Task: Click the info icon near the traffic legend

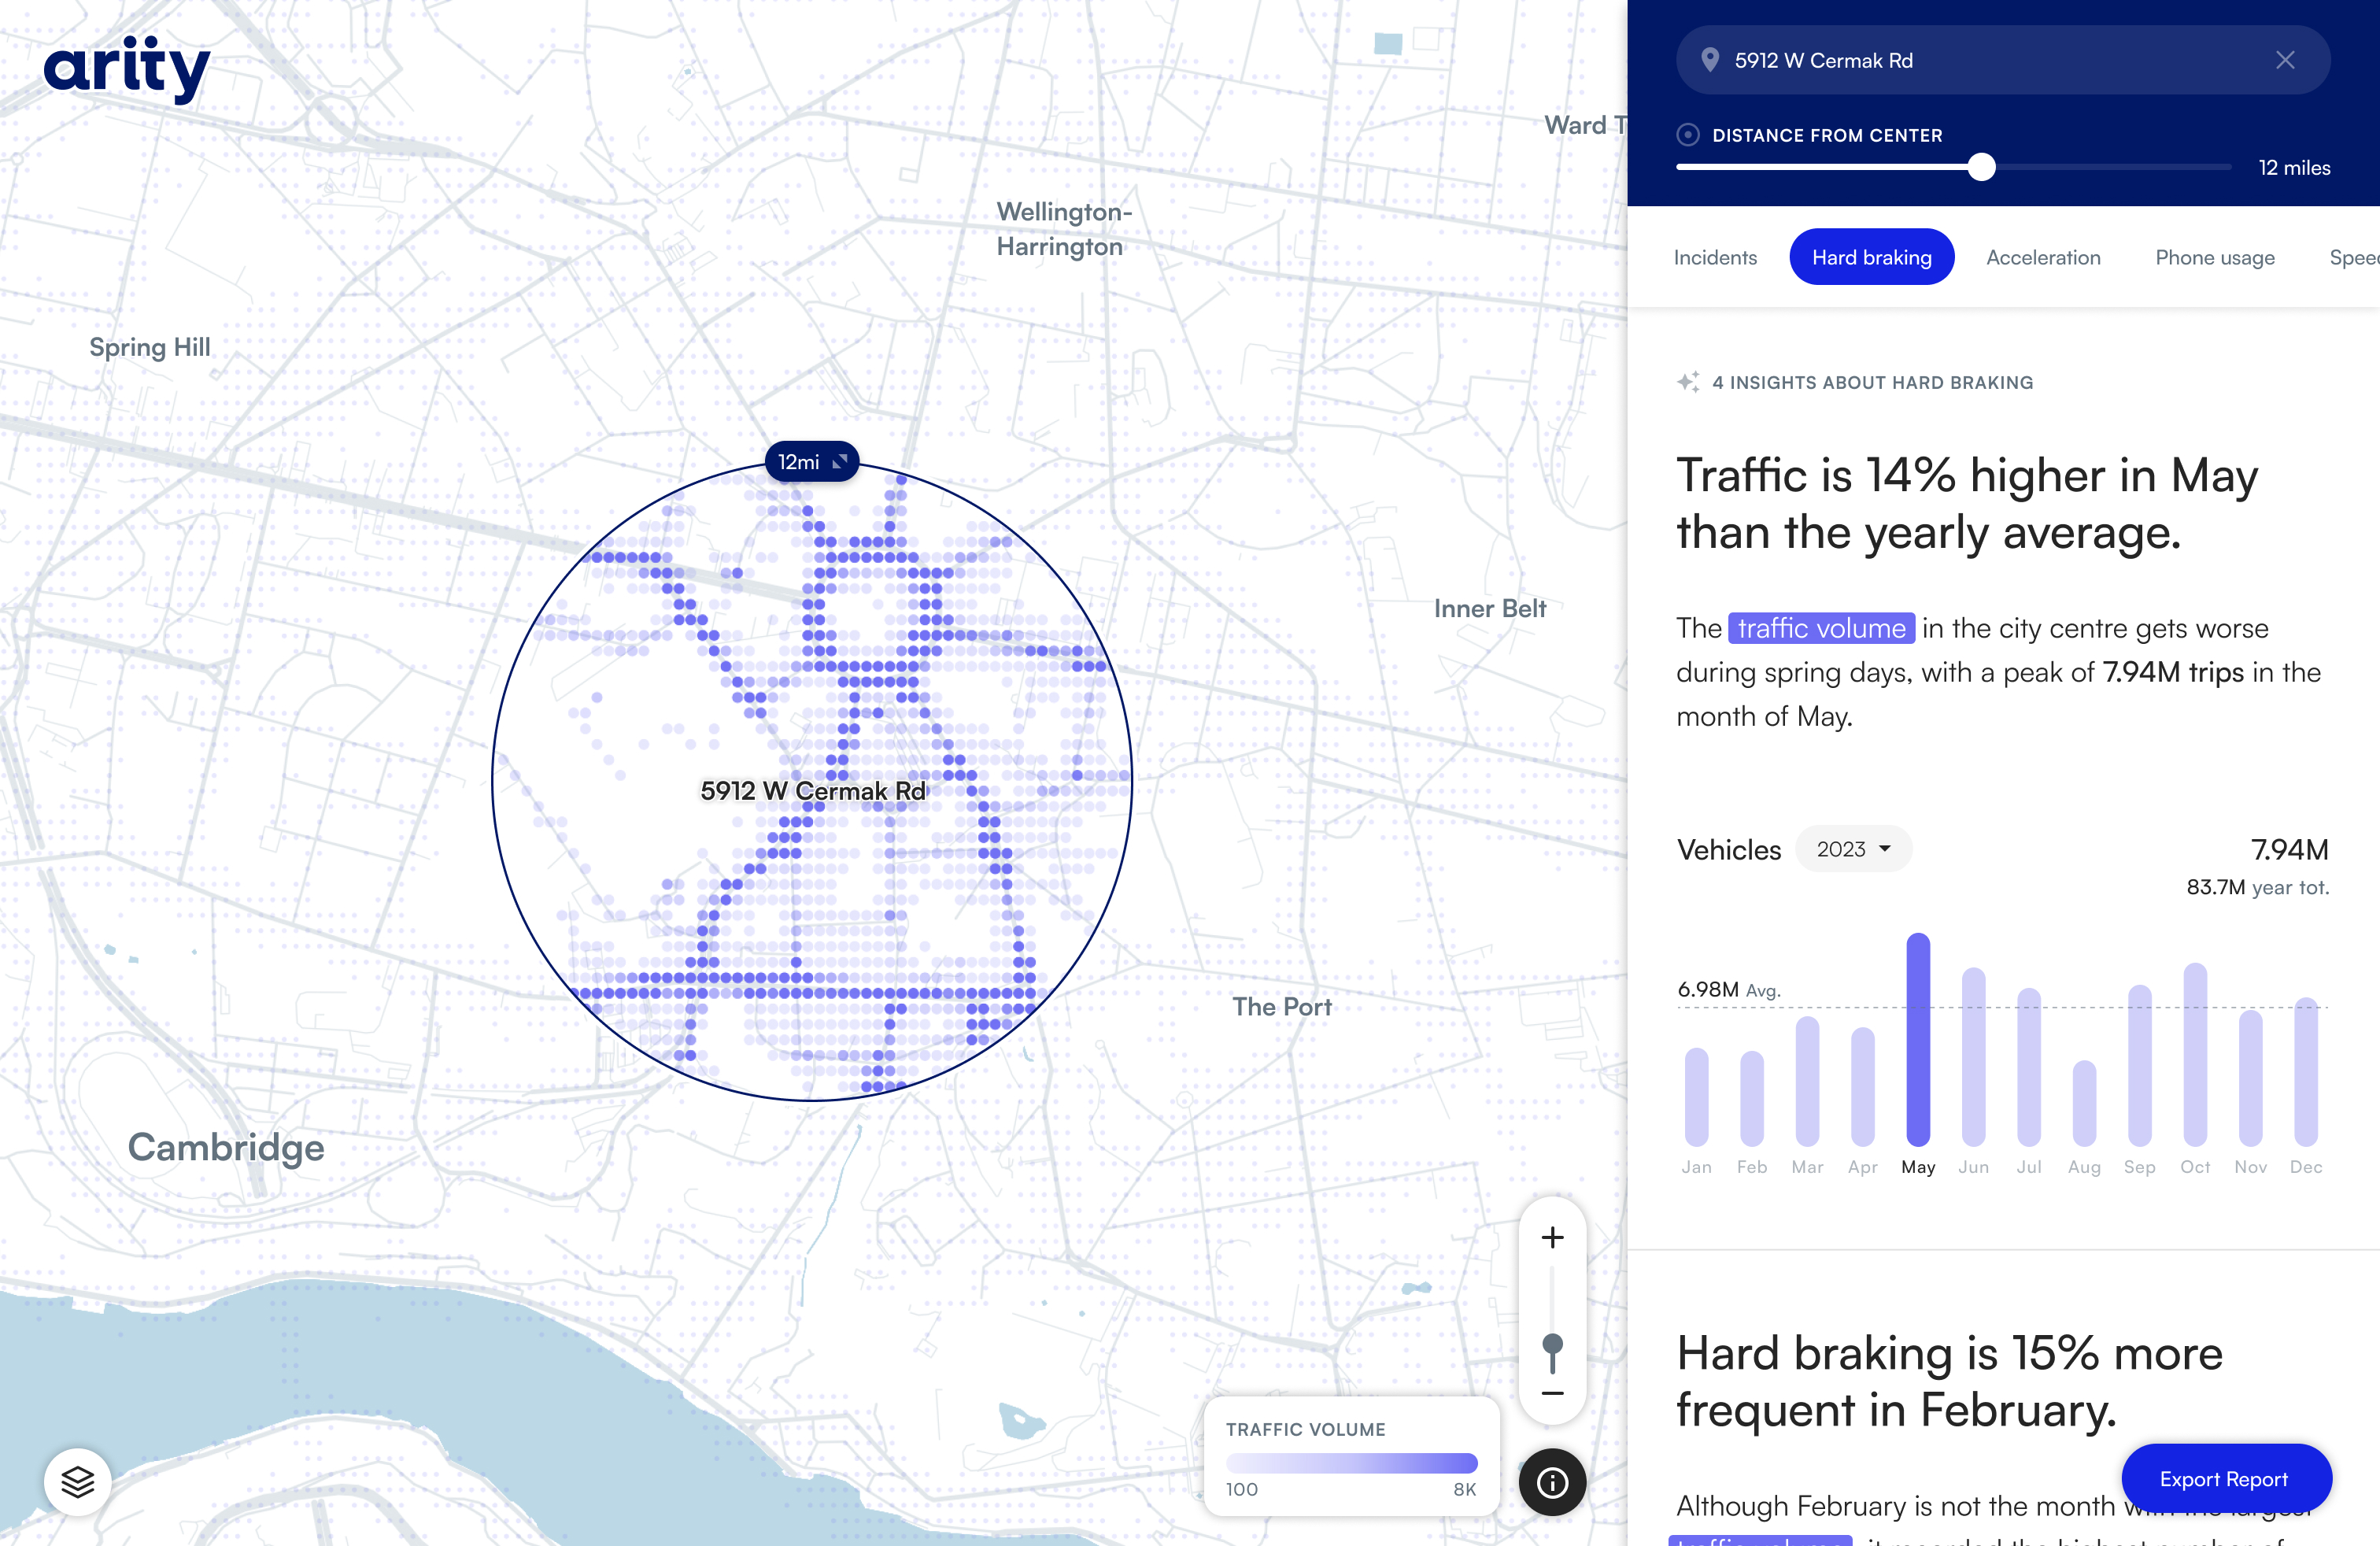Action: pos(1551,1482)
